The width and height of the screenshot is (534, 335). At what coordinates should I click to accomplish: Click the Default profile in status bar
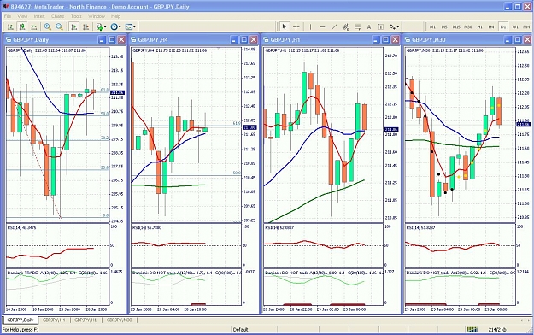tap(240, 330)
